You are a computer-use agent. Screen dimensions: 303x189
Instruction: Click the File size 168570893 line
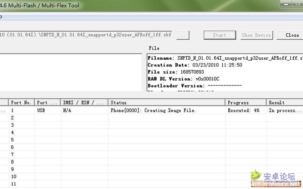coord(176,72)
